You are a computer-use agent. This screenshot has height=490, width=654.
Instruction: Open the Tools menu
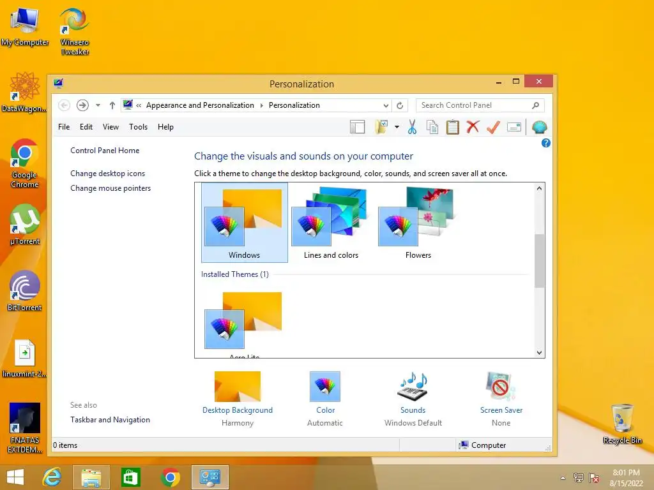point(138,127)
